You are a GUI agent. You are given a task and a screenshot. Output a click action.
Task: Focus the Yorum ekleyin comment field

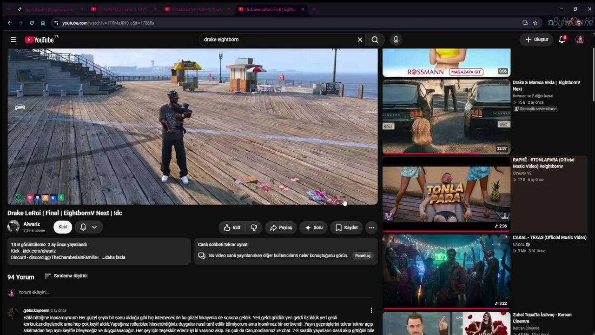coord(195,292)
